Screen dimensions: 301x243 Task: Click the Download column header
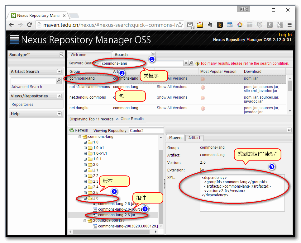264,72
